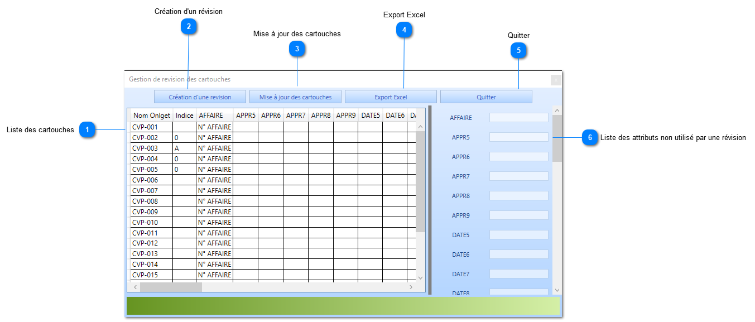Click the APPR8 input field in right panel

pos(519,196)
